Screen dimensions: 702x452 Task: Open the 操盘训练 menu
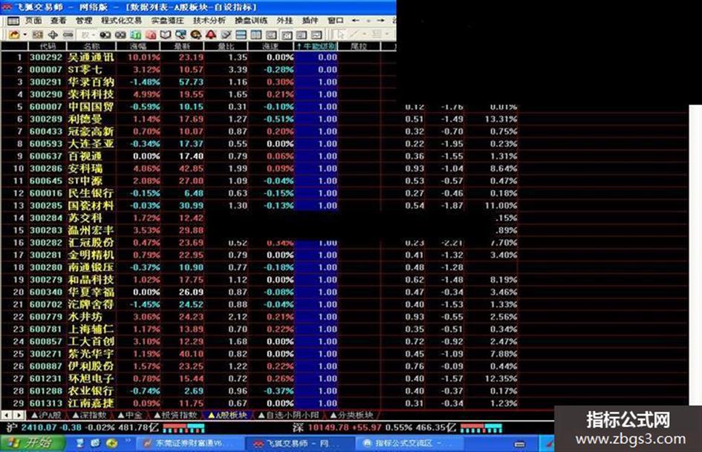pyautogui.click(x=251, y=21)
